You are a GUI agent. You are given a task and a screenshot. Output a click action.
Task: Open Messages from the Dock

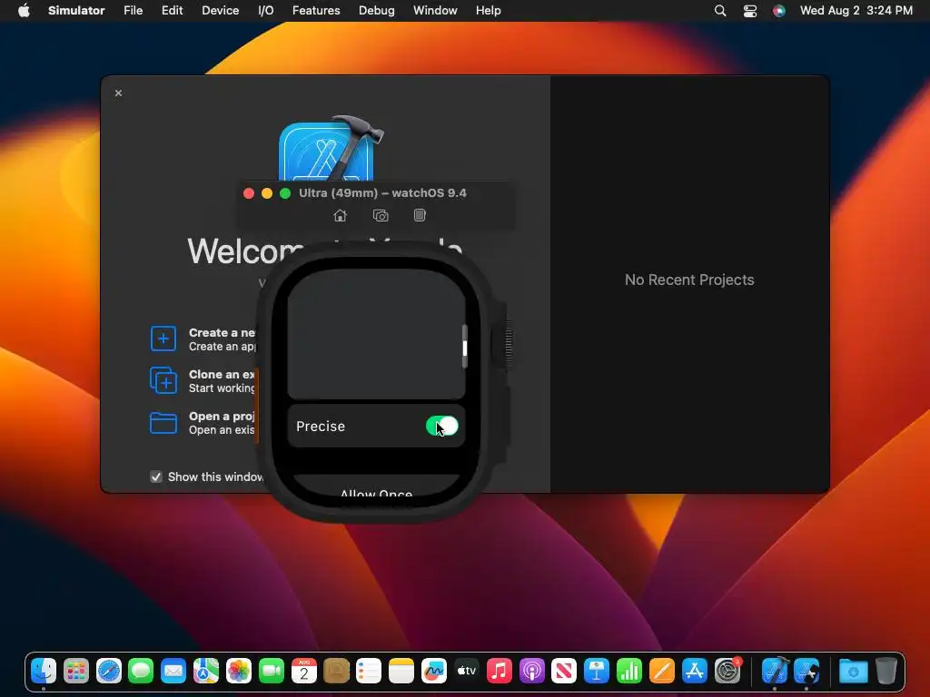(141, 671)
